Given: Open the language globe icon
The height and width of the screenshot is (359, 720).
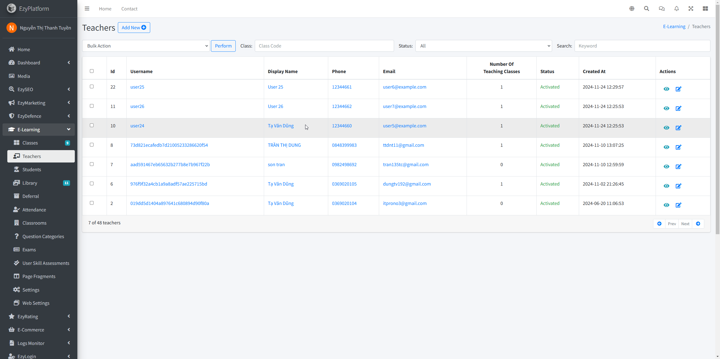Looking at the screenshot, I should (632, 9).
